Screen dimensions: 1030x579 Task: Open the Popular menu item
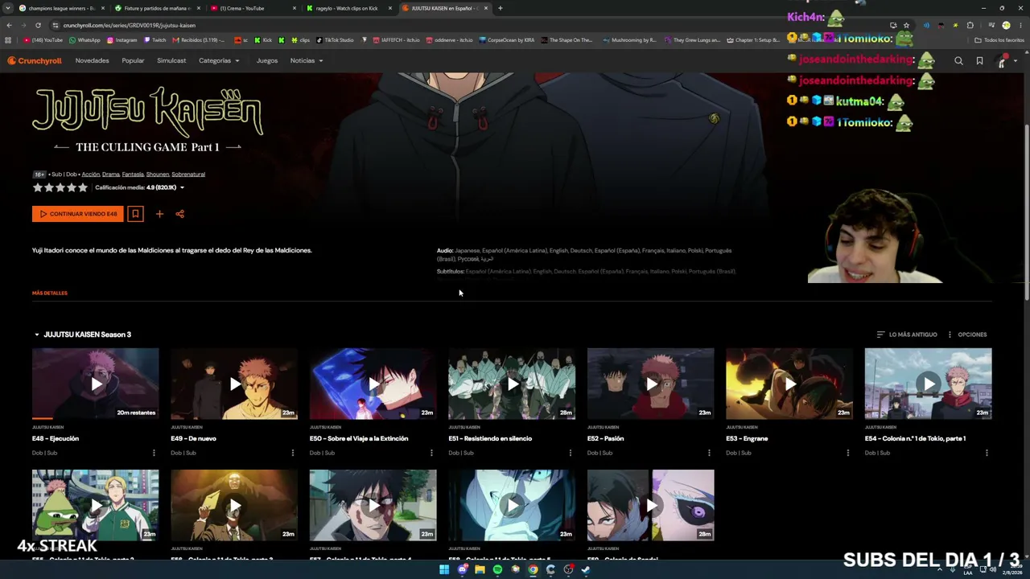point(133,60)
